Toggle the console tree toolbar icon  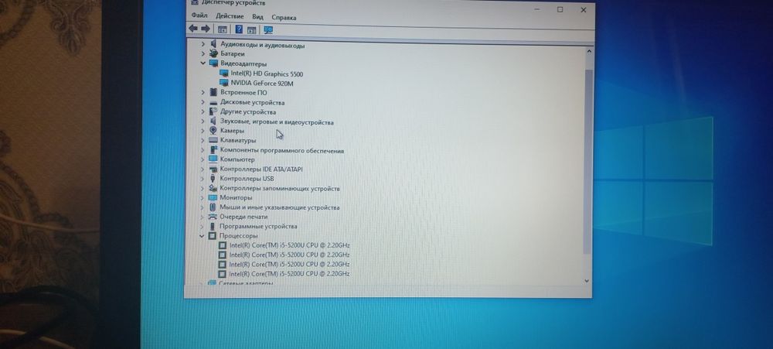223,29
